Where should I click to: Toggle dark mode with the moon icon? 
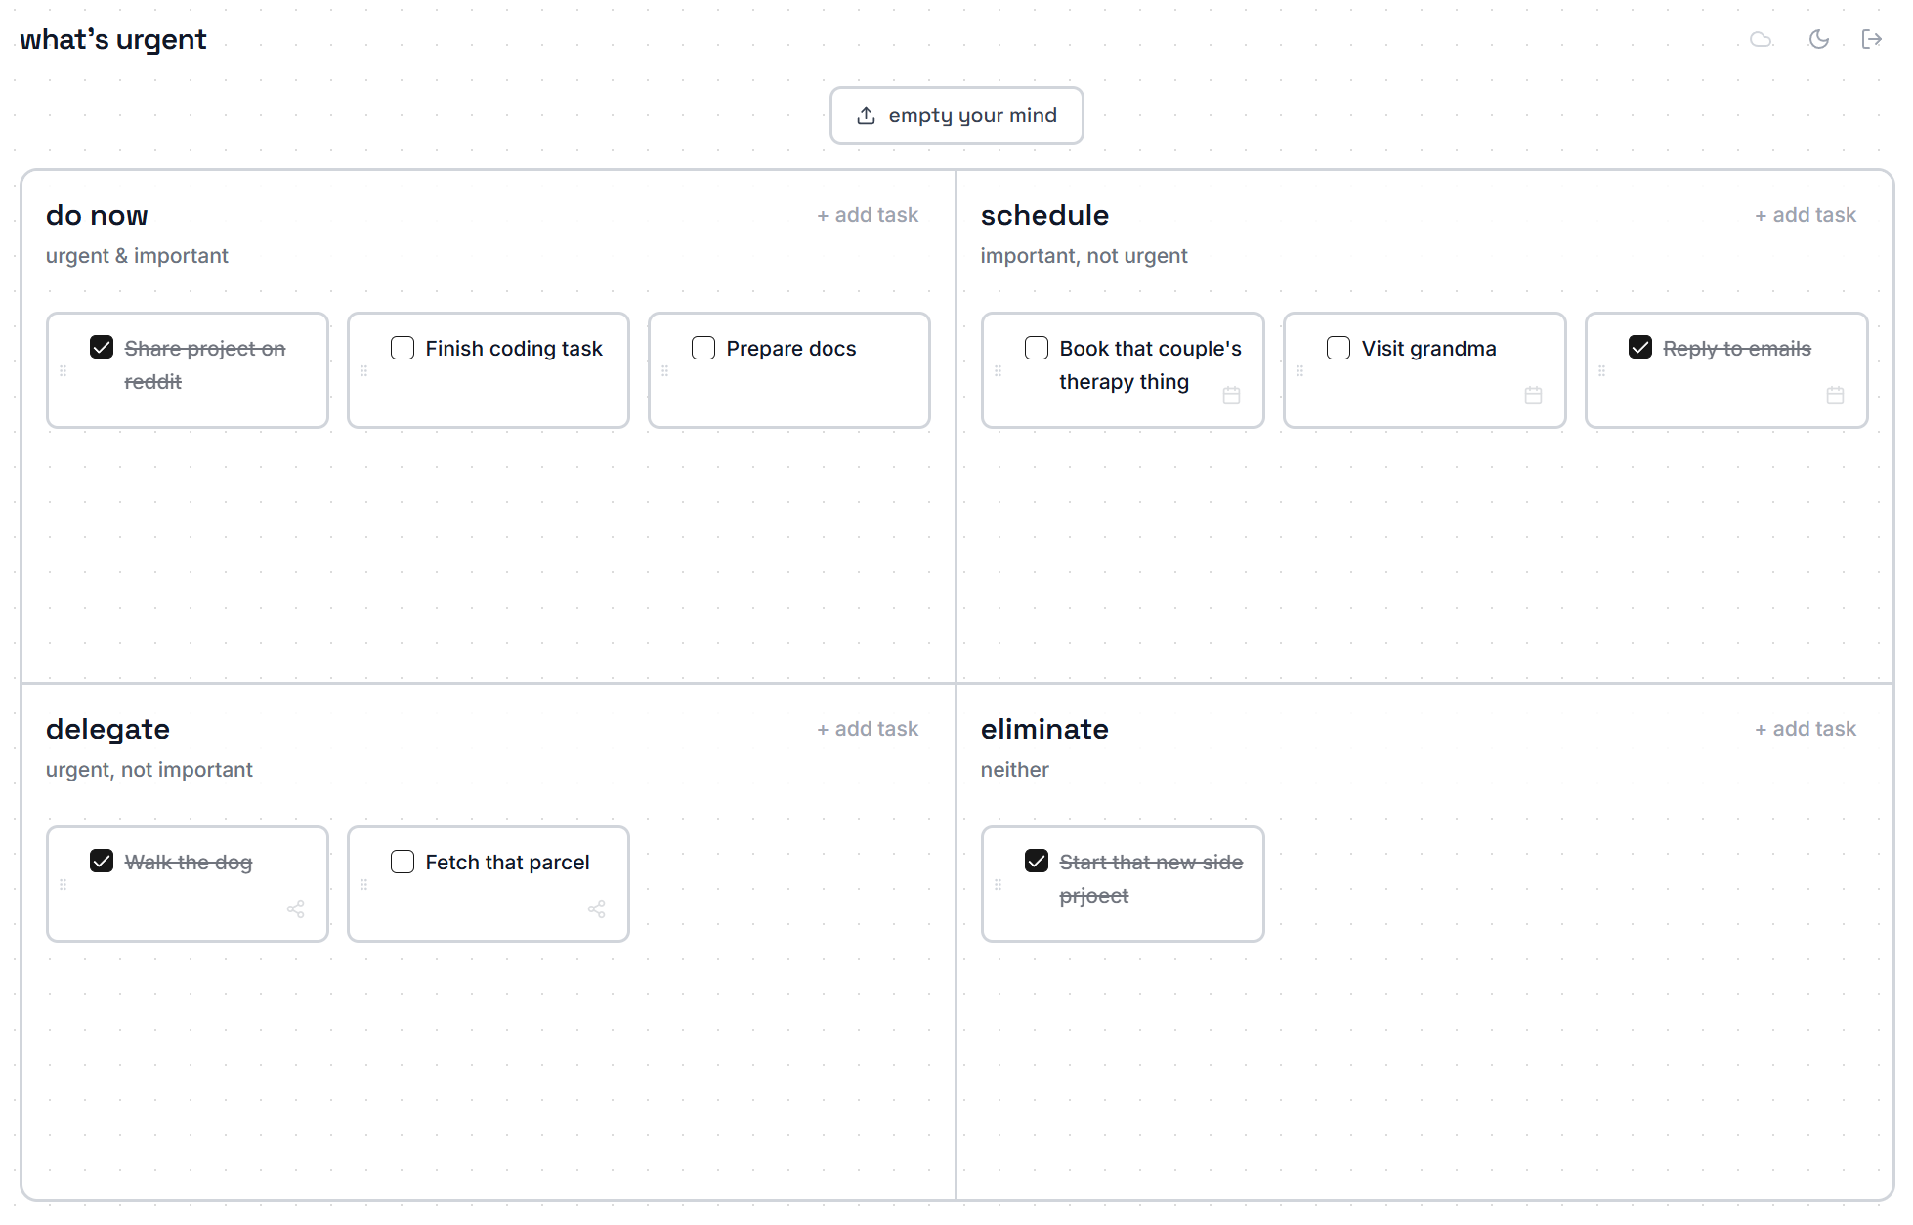tap(1819, 39)
